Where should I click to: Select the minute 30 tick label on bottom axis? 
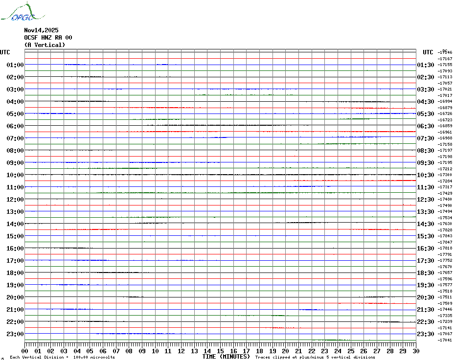point(415,351)
